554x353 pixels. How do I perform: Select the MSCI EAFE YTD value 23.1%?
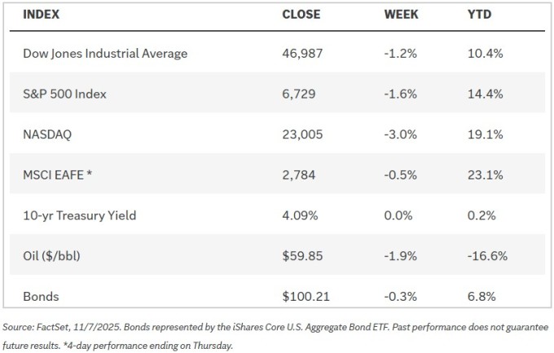[486, 174]
